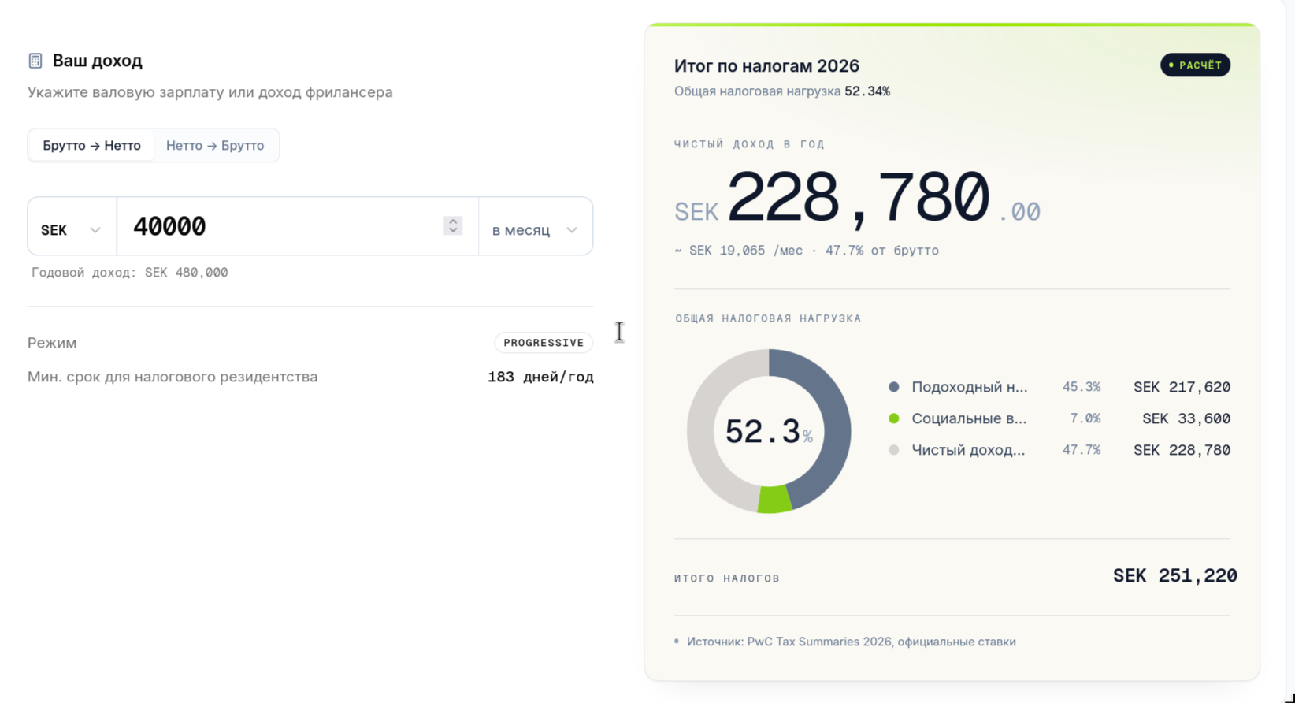
Task: Click the Подоходный н... legend label
Action: [x=970, y=387]
